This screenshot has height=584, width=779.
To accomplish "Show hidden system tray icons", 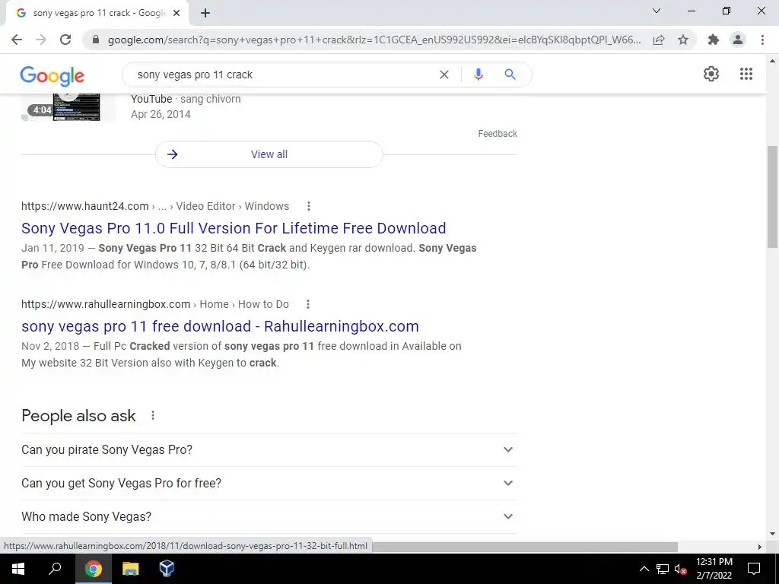I will 644,569.
